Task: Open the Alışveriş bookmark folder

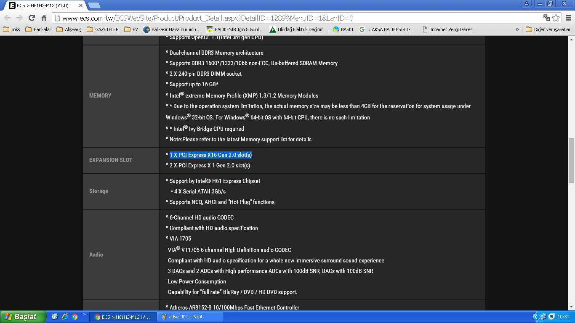Action: (x=69, y=29)
